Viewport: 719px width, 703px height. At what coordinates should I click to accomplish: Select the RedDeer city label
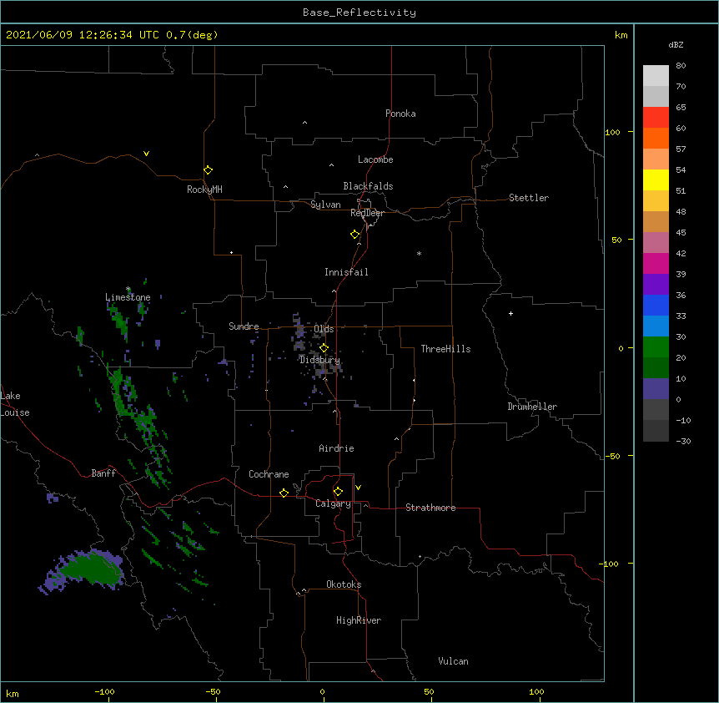(367, 213)
